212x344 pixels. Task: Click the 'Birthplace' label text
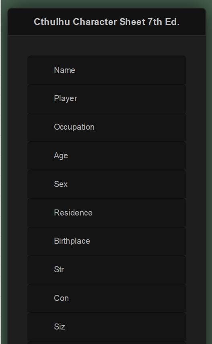(x=72, y=241)
